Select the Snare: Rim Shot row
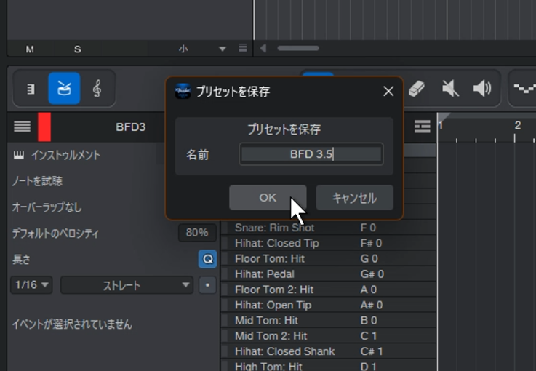The width and height of the screenshot is (536, 371). 328,228
